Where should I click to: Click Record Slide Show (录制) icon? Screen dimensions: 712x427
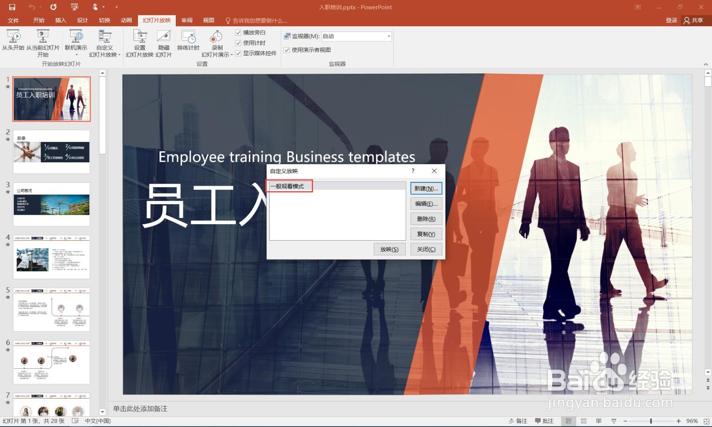(x=217, y=36)
